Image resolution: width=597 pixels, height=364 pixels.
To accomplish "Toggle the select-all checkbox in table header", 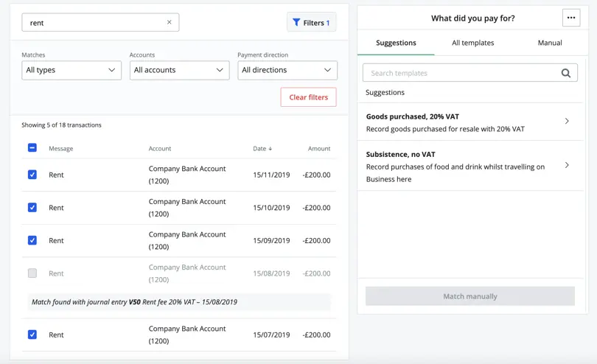I will coord(32,147).
